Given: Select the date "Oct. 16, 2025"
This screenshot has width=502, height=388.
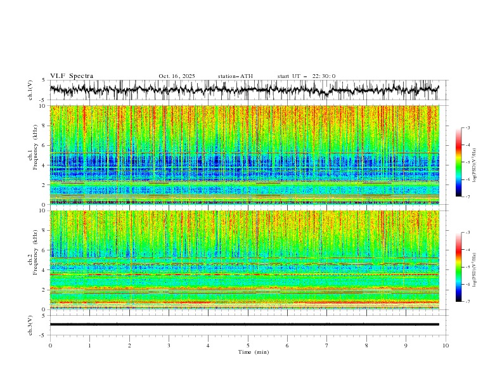Looking at the screenshot, I should 177,76.
